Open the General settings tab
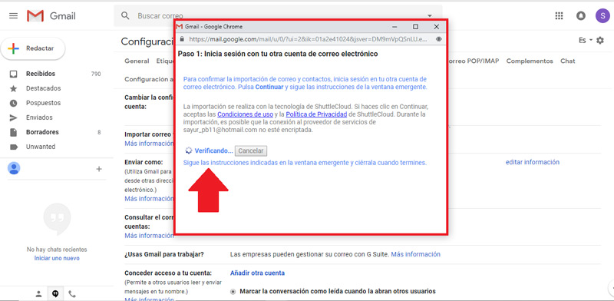This screenshot has height=301, width=614. (137, 61)
